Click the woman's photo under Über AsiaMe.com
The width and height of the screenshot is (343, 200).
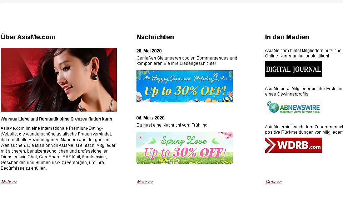59,80
